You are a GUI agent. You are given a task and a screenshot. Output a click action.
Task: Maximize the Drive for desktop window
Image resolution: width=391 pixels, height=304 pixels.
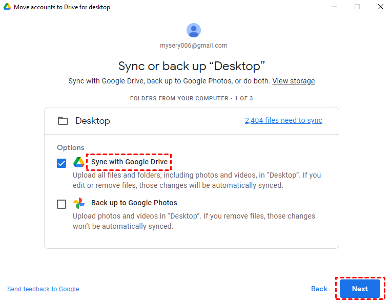click(x=357, y=7)
